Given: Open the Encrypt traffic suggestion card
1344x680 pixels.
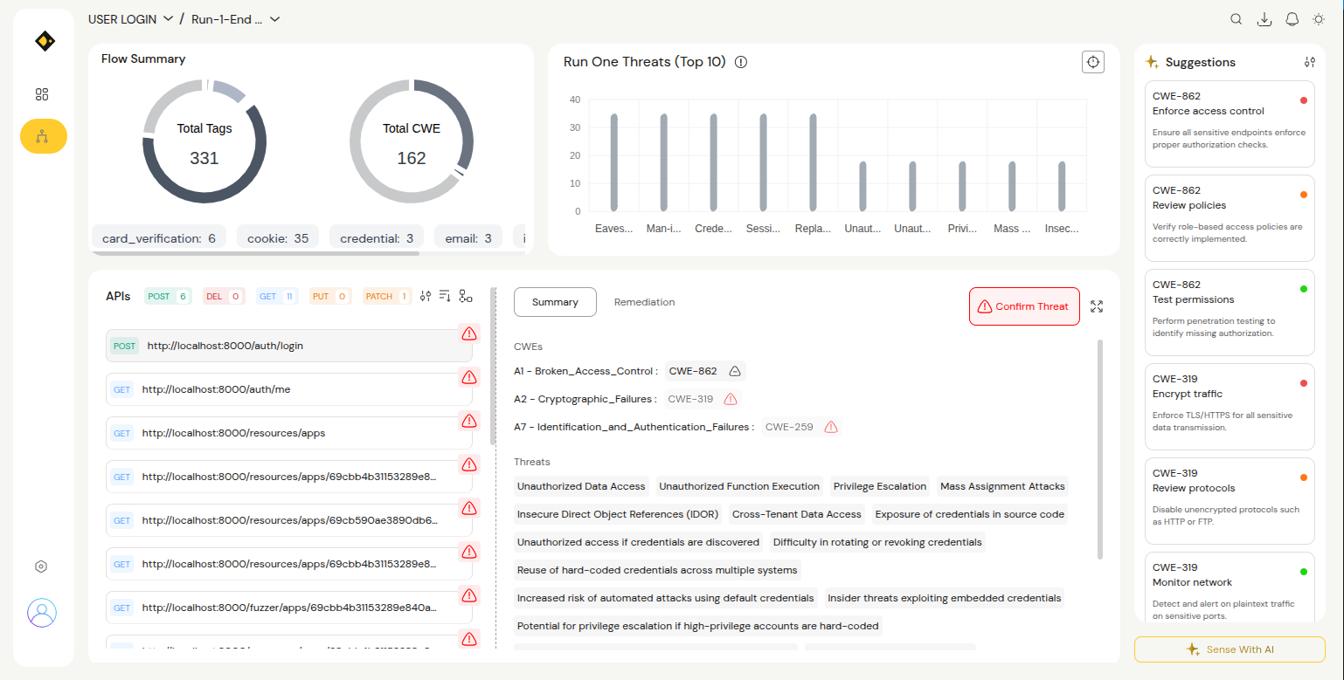Looking at the screenshot, I should [x=1230, y=406].
